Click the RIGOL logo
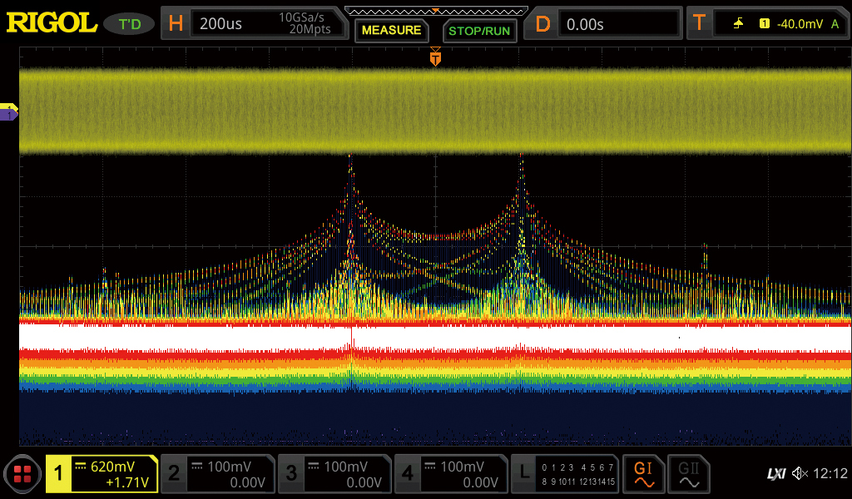The width and height of the screenshot is (852, 499). (52, 23)
